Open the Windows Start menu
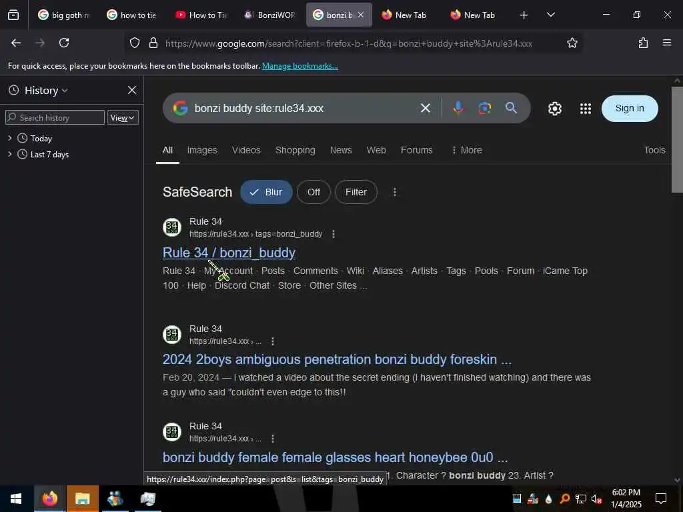The height and width of the screenshot is (512, 683). (x=16, y=499)
